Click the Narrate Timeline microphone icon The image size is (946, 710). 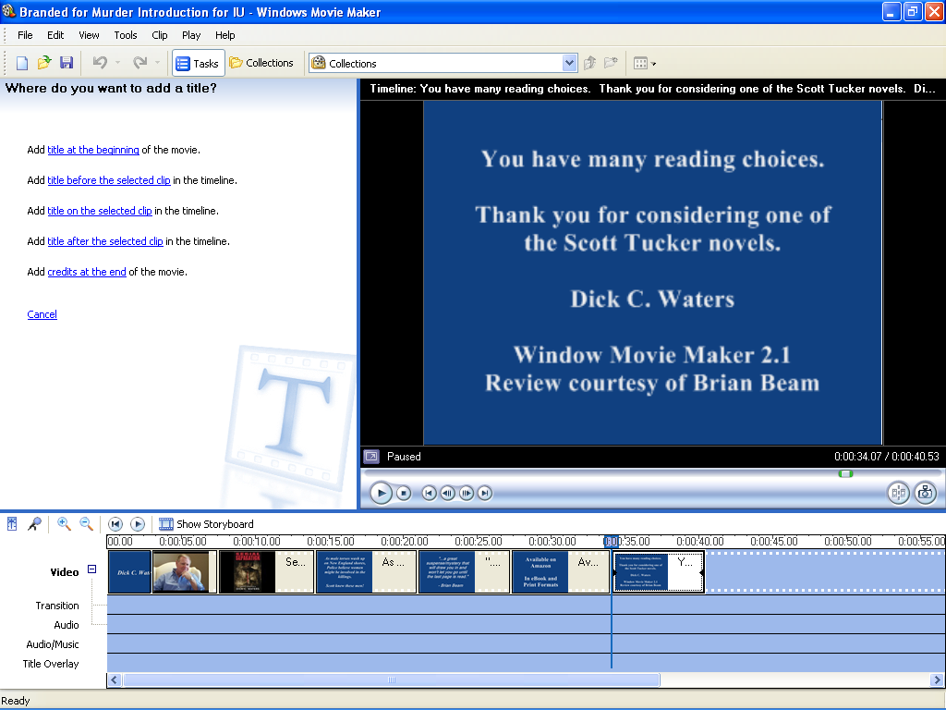[x=34, y=524]
